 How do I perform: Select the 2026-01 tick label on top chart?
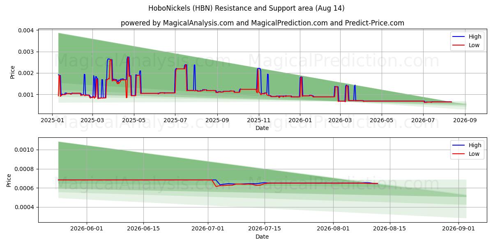(300, 121)
